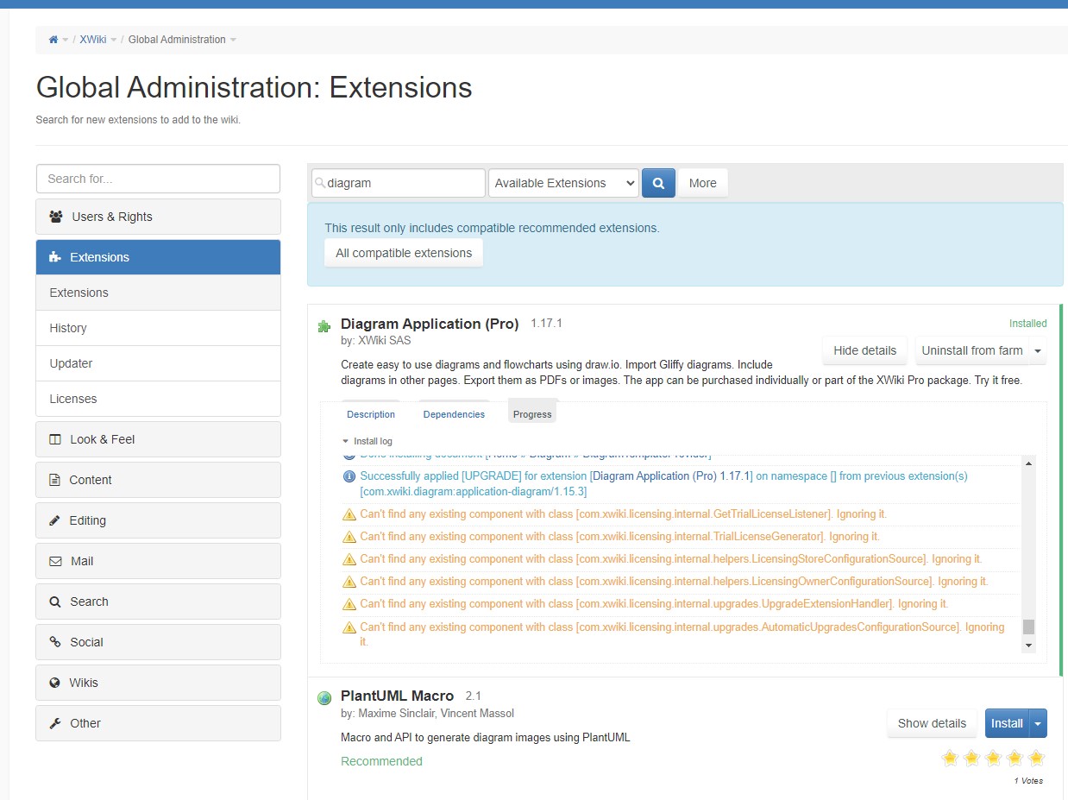
Task: Click the extension search field containing 'diagram'
Action: (399, 183)
